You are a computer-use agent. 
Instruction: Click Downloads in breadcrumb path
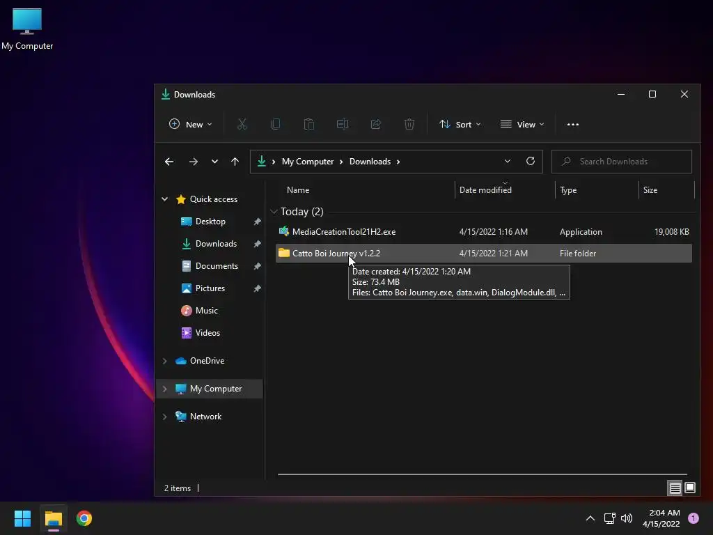click(370, 162)
